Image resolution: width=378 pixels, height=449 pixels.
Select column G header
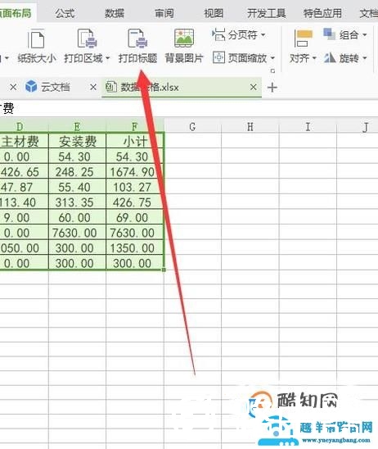193,126
